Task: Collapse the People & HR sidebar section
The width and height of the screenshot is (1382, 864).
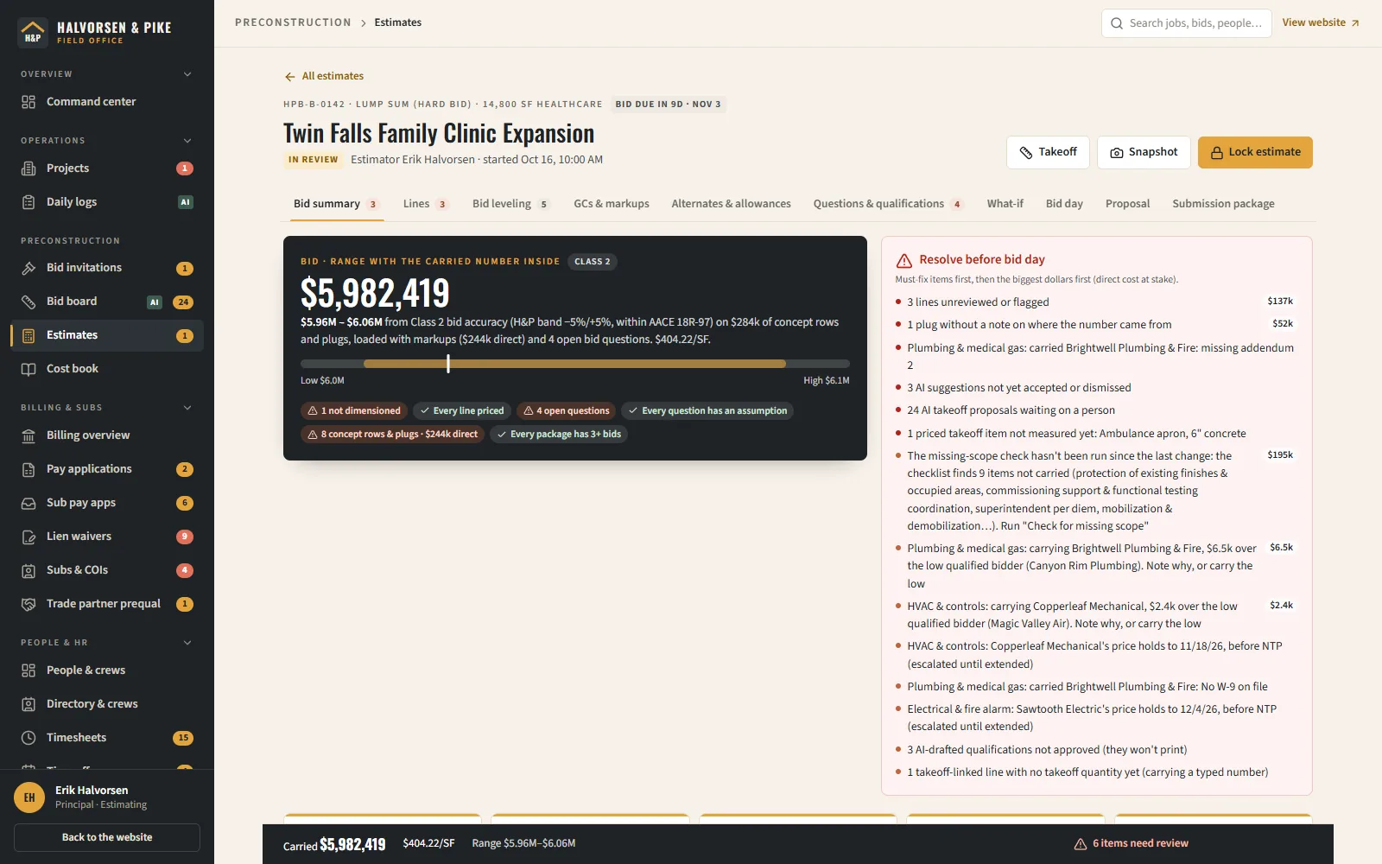Action: 187,643
